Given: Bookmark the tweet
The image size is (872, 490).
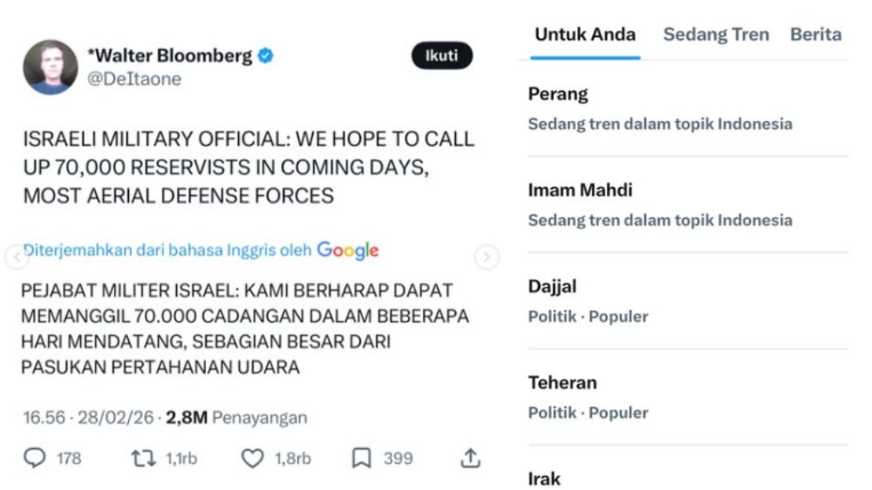Looking at the screenshot, I should point(361,458).
